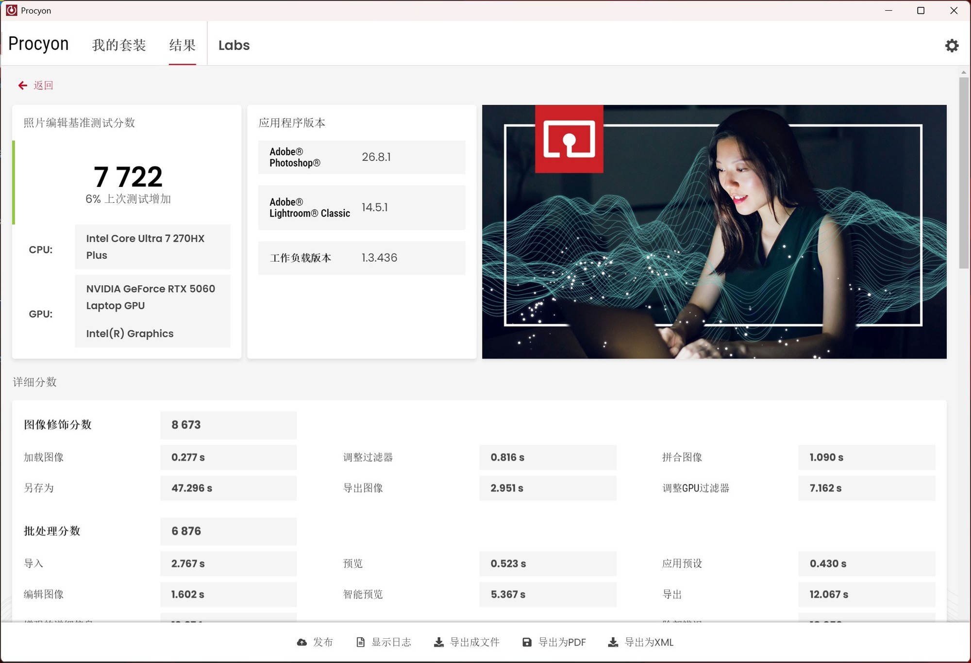Click 智能预览 value 5.367 s
This screenshot has height=663, width=971.
pyautogui.click(x=548, y=594)
